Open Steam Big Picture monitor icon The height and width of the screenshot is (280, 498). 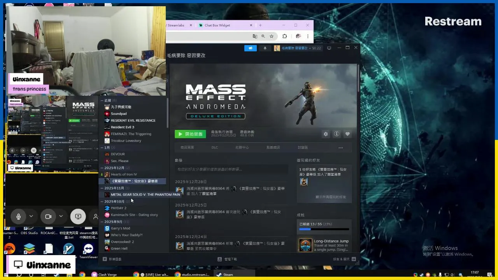coord(329,48)
